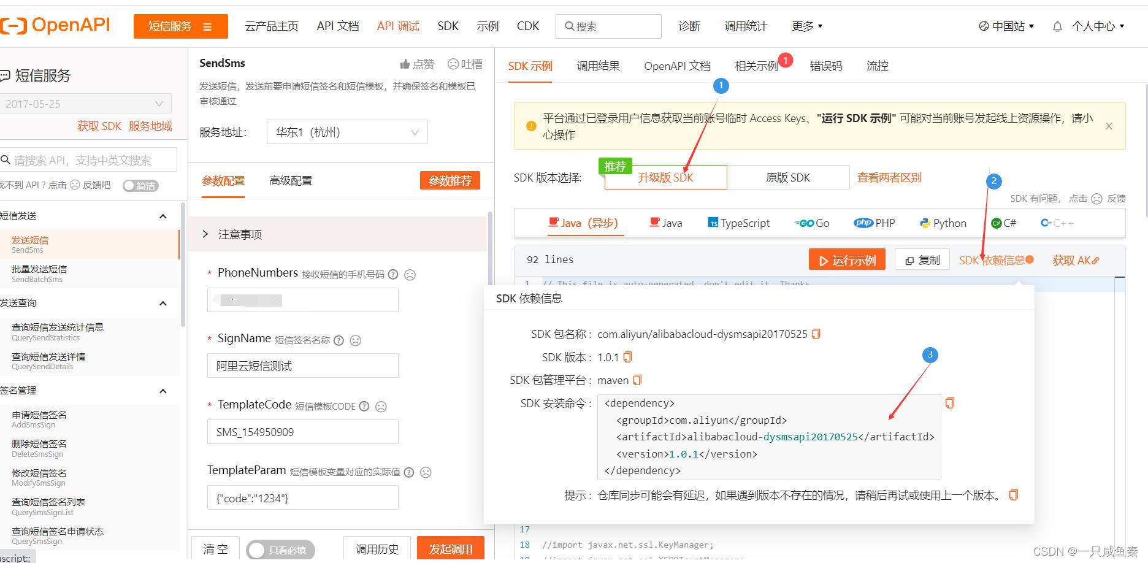Open the 华东1 (杭州) service address dropdown
This screenshot has width=1148, height=563.
(347, 132)
